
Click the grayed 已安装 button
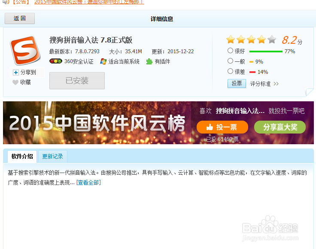pos(77,81)
